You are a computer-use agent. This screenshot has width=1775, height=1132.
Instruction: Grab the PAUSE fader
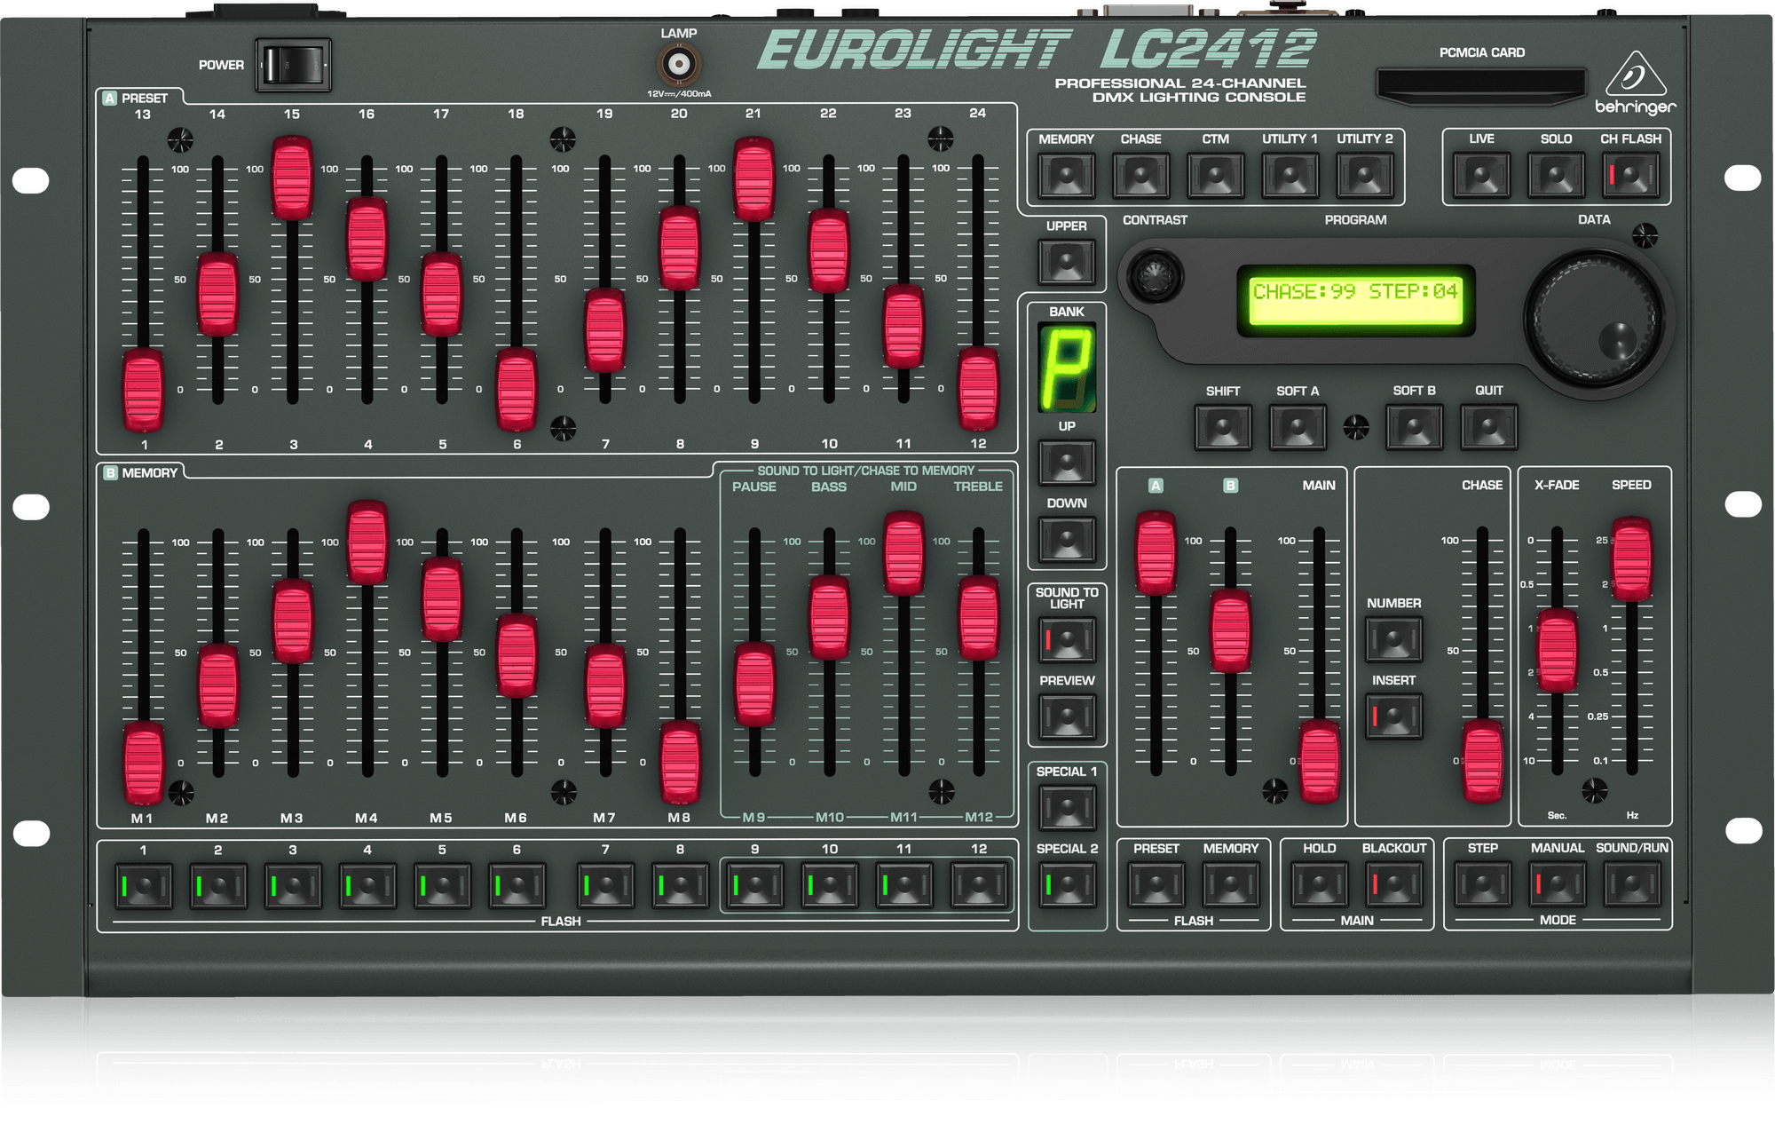(x=754, y=685)
